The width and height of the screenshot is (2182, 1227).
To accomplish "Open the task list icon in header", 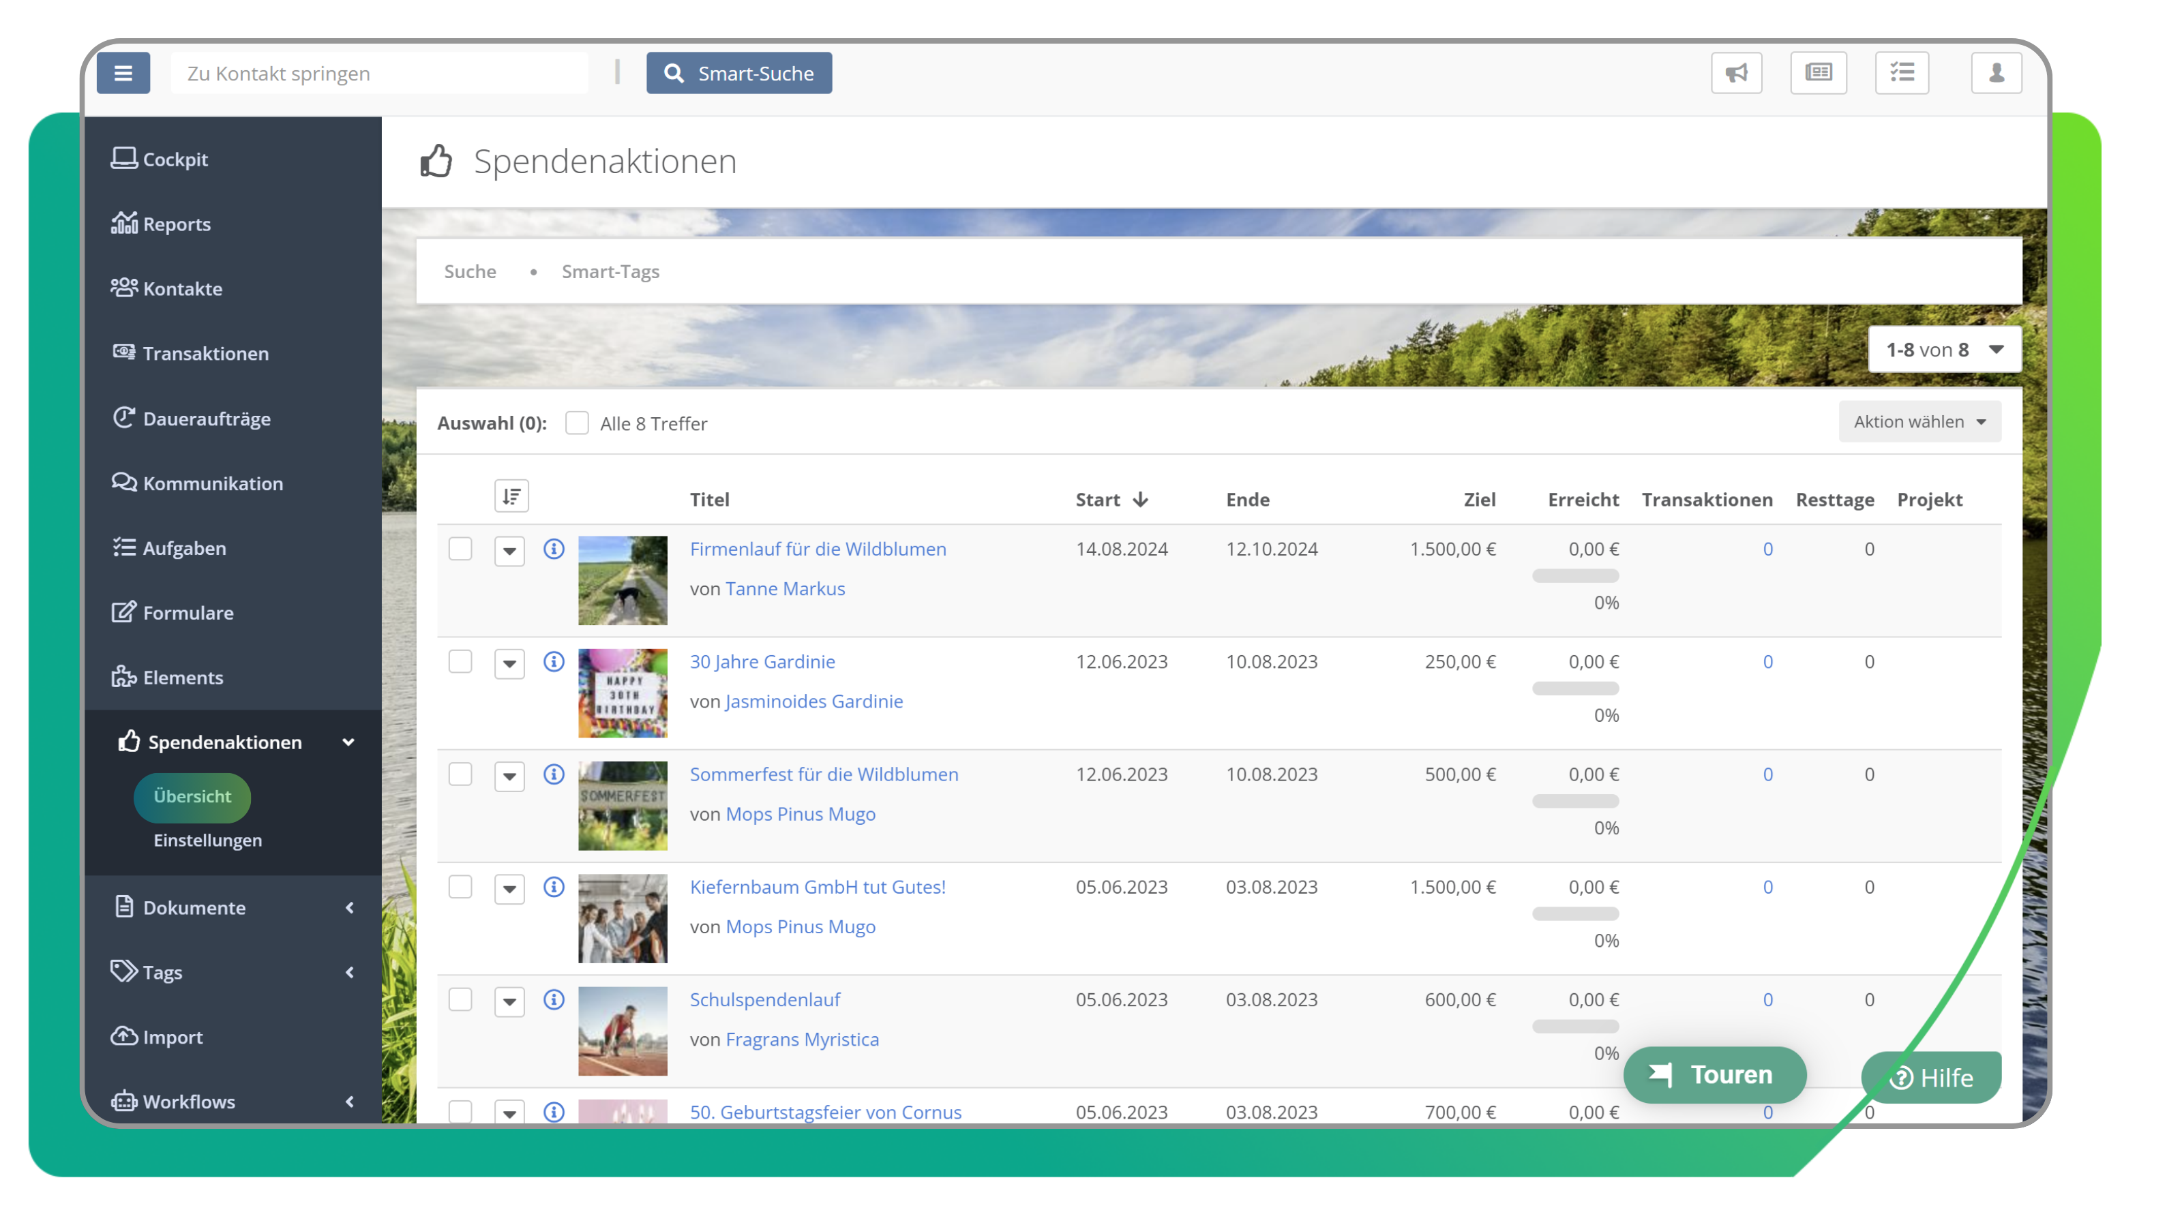I will coord(1902,73).
